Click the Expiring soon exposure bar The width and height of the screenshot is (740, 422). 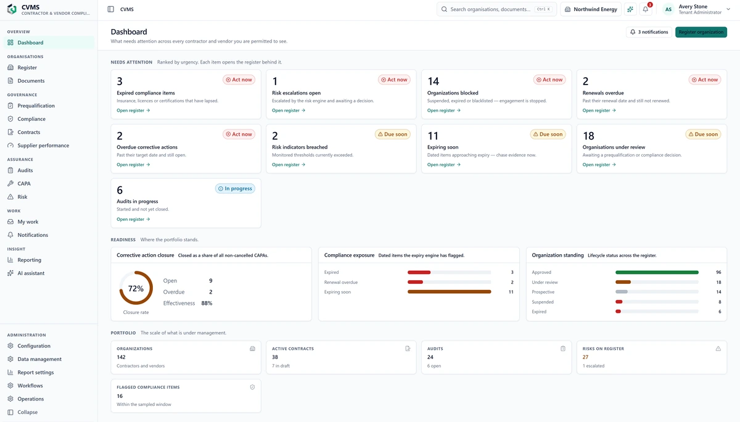[450, 292]
